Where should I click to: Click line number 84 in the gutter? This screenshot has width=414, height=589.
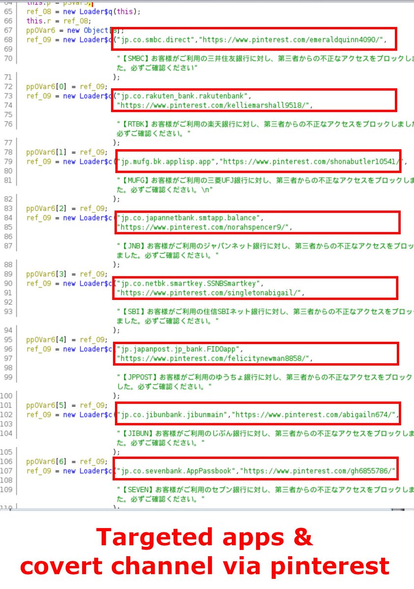[x=8, y=217]
